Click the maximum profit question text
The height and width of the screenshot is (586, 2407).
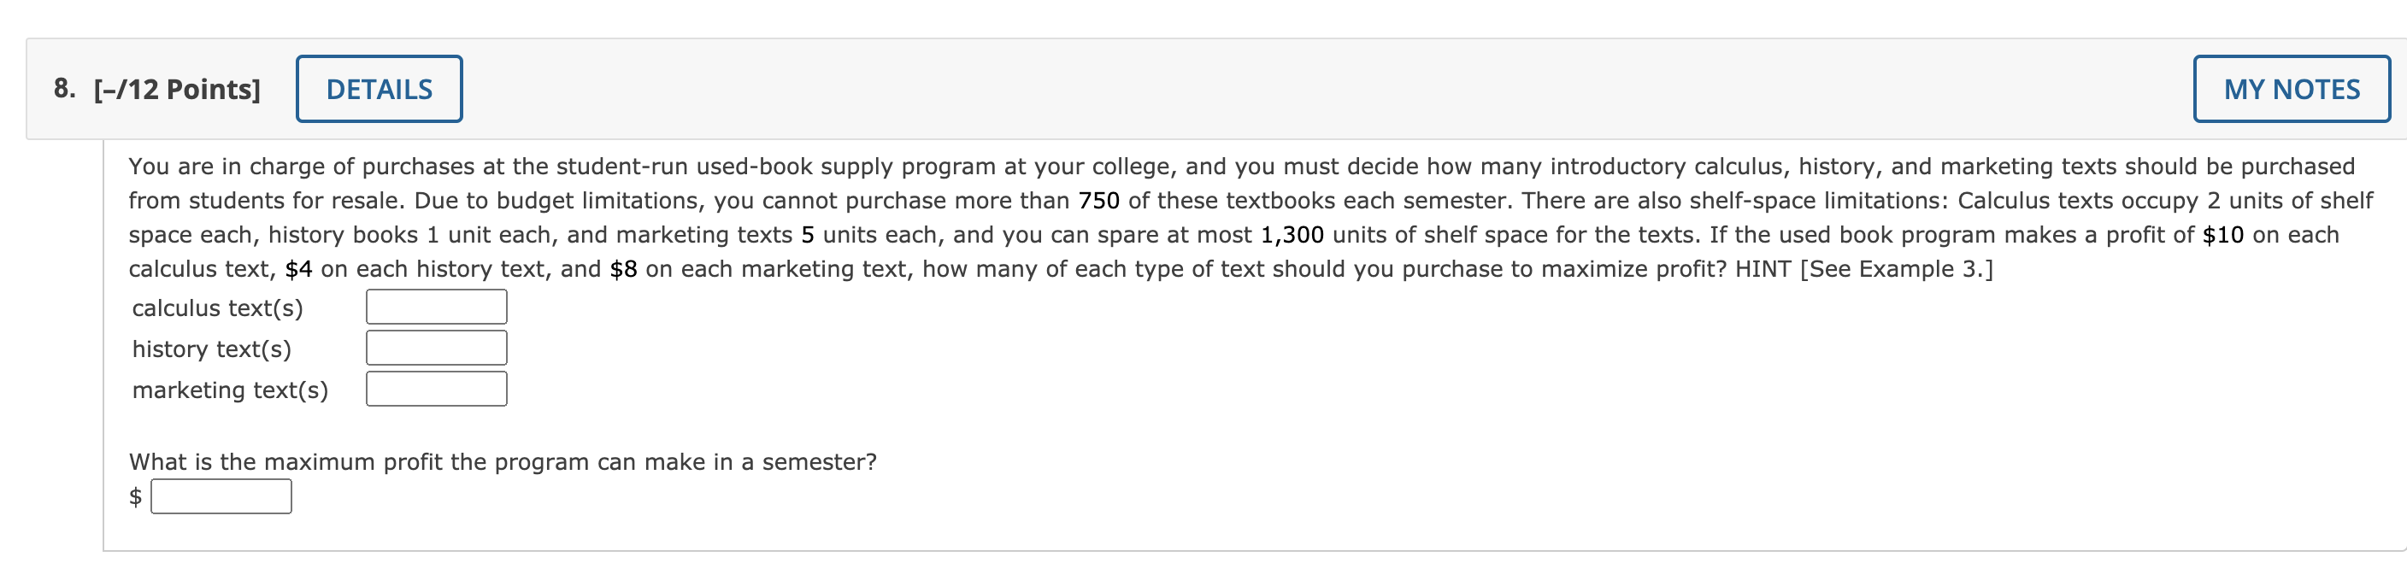(503, 462)
